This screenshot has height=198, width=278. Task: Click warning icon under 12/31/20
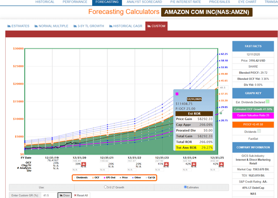[x=83, y=164]
